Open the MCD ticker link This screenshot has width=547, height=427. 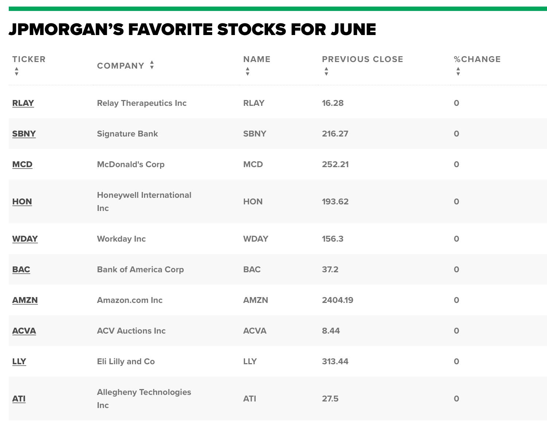(22, 164)
